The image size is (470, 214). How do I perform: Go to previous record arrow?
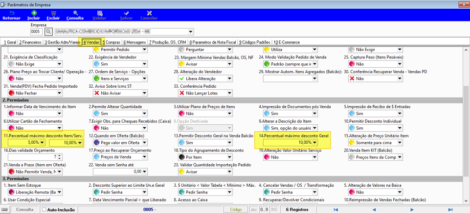374,210
